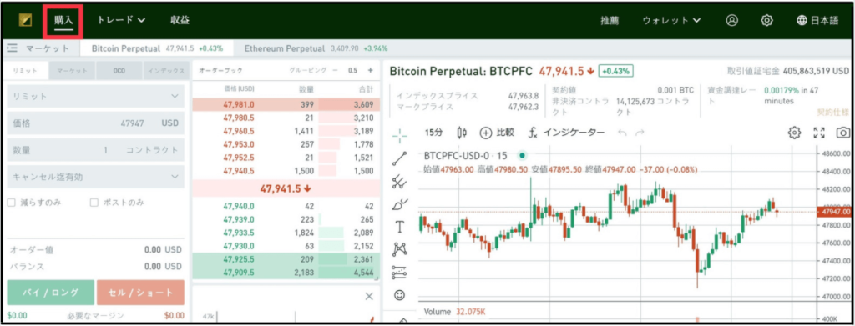This screenshot has width=855, height=326.
Task: Open the emoji sticker tool
Action: coord(400,295)
